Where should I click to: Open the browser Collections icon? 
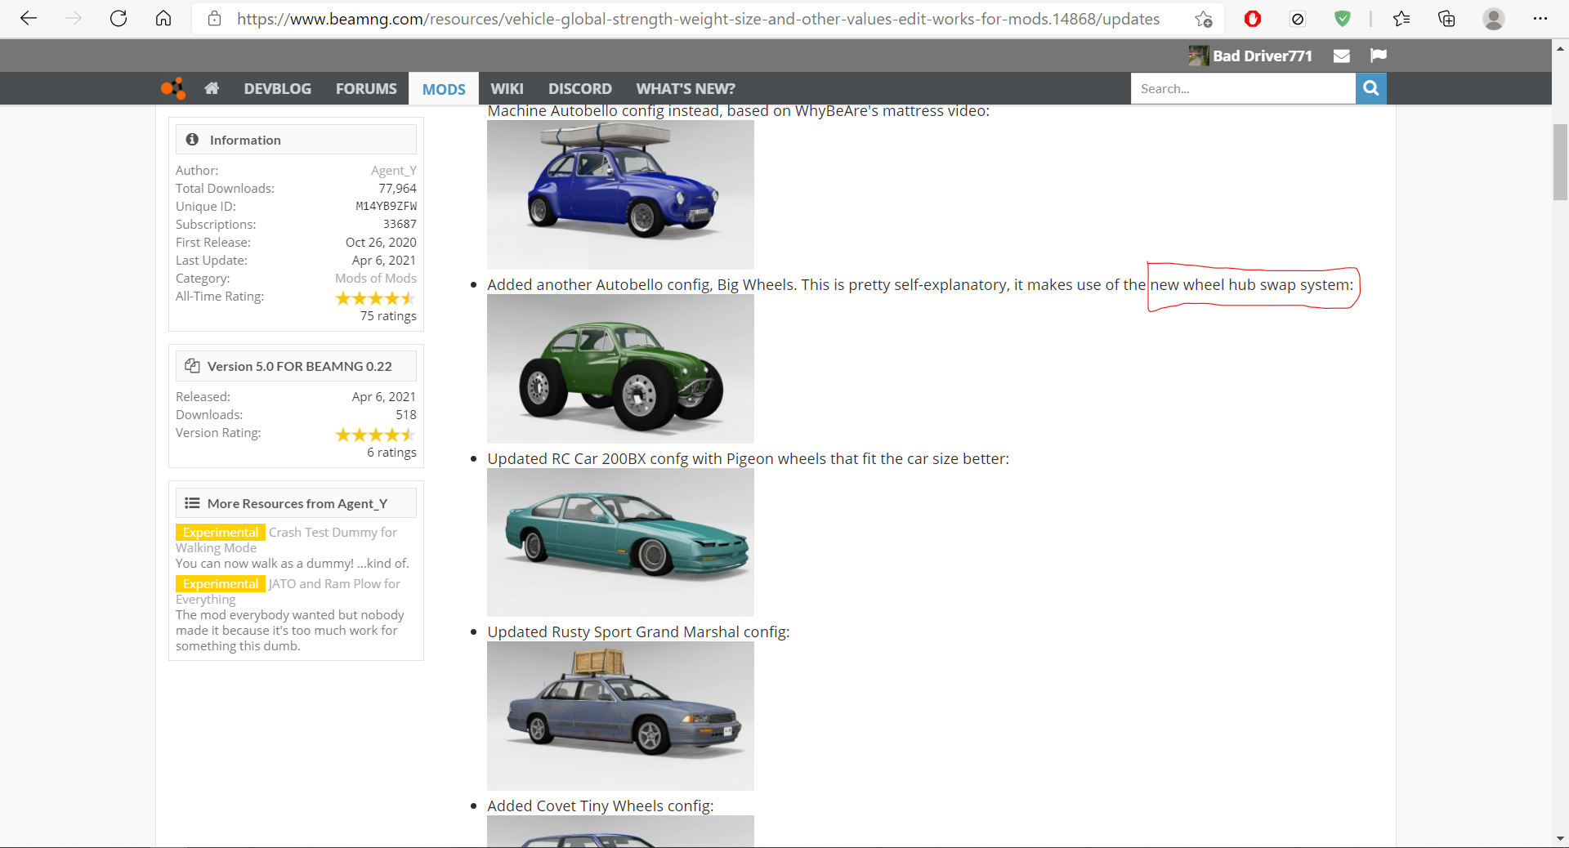(1446, 18)
